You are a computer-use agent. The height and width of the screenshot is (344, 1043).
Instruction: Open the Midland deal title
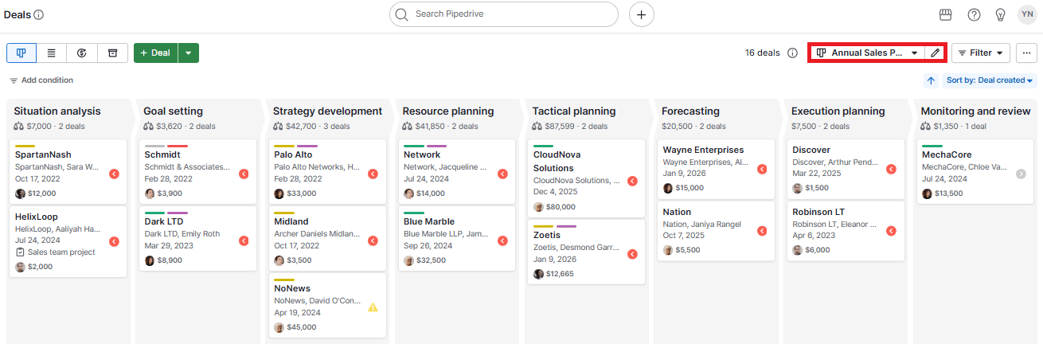click(291, 221)
